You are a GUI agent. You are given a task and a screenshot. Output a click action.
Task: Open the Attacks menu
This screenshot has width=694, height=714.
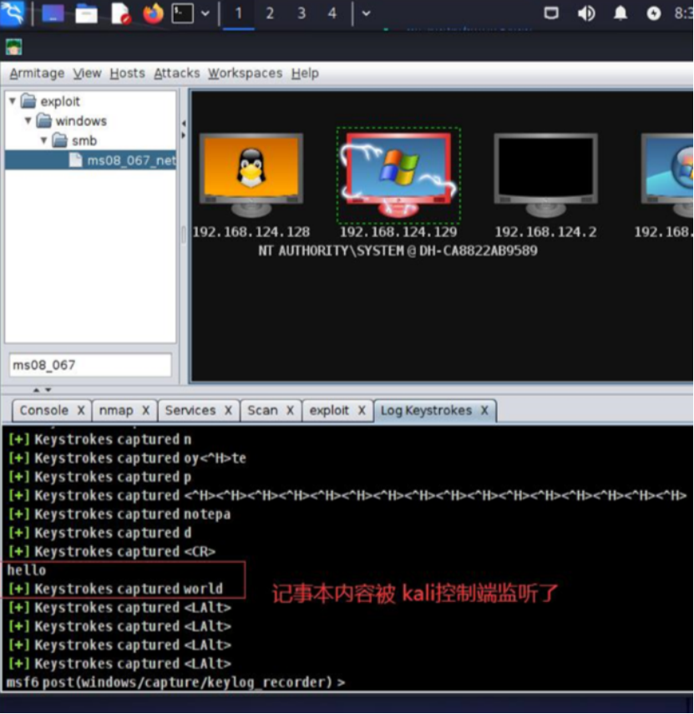(x=177, y=73)
